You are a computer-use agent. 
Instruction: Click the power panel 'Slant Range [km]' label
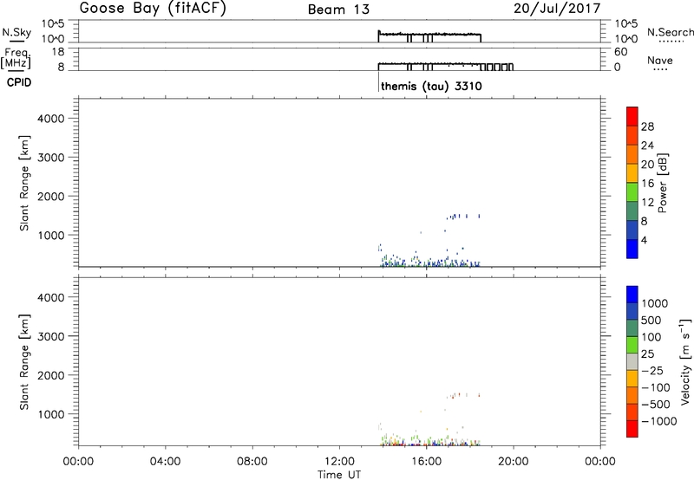24,183
